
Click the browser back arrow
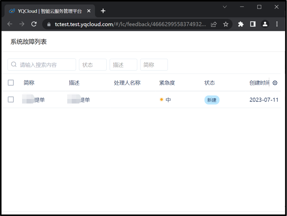pyautogui.click(x=10, y=24)
